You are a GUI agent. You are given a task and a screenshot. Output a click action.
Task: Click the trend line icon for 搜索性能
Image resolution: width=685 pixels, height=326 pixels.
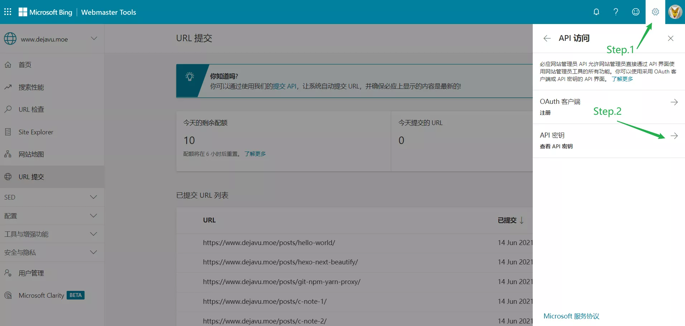coord(8,87)
